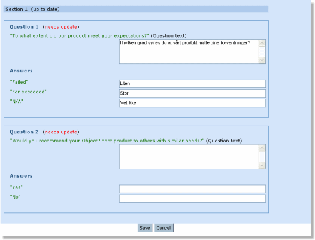Click the red "needs update" status on Question 1
315x240 pixels.
61,27
